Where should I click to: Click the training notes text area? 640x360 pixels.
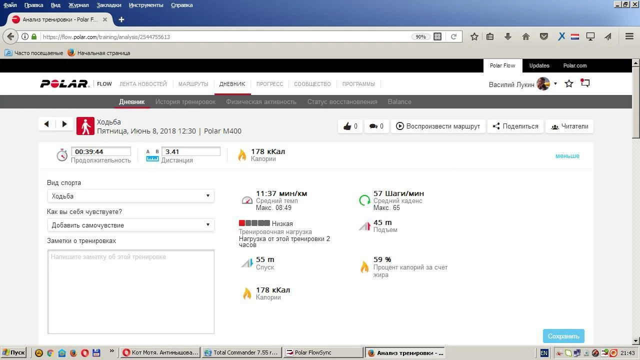click(131, 291)
